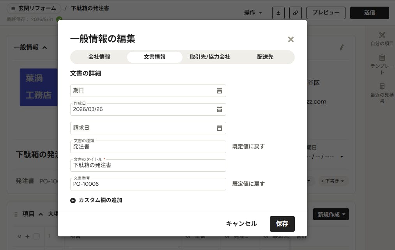Click into 請求日 date field
395x250 pixels.
click(x=148, y=128)
